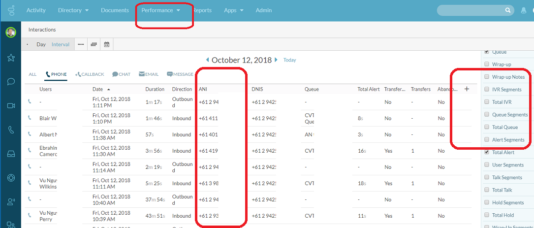Click the Users column header
Screen dimensions: 534x228
tap(46, 89)
